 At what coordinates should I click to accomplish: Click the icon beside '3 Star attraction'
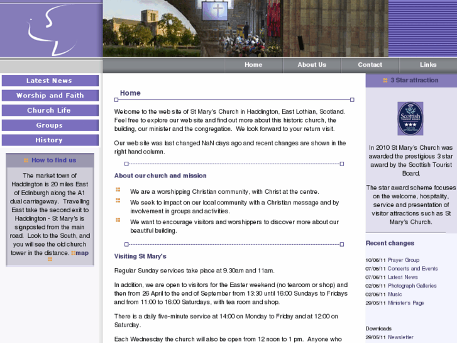(x=385, y=81)
